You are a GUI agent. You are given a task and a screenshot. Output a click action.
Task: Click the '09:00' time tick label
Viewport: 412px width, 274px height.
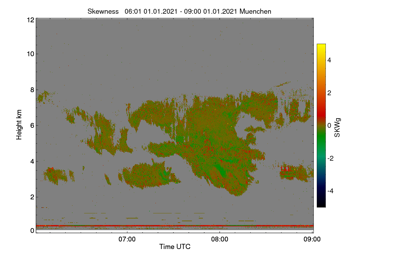coord(313,239)
